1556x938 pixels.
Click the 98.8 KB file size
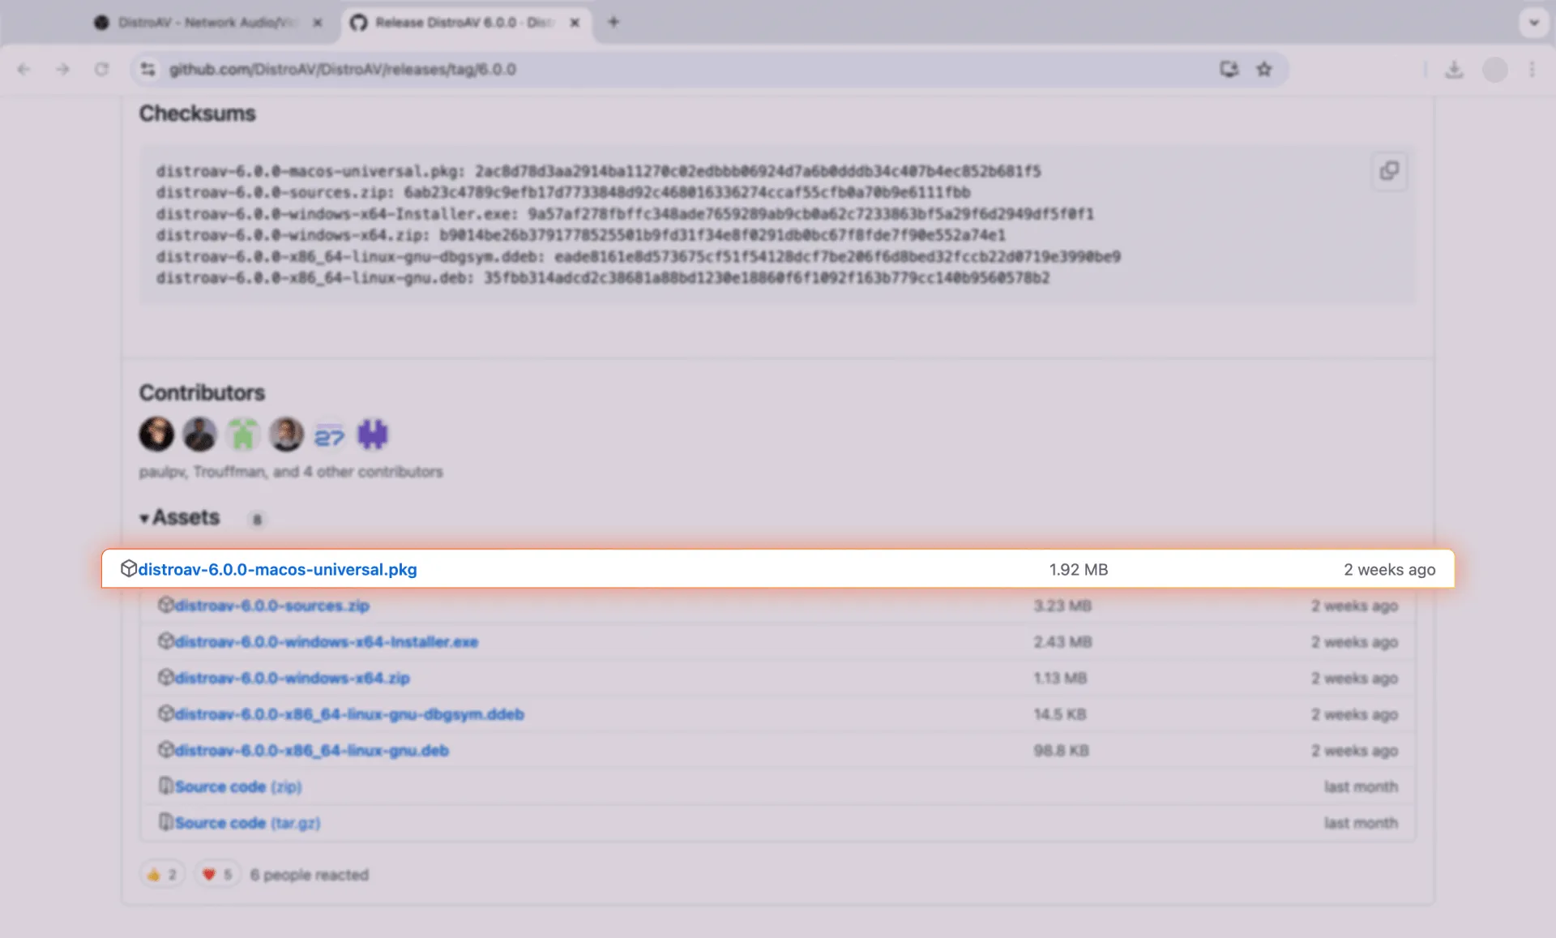[x=1061, y=751]
